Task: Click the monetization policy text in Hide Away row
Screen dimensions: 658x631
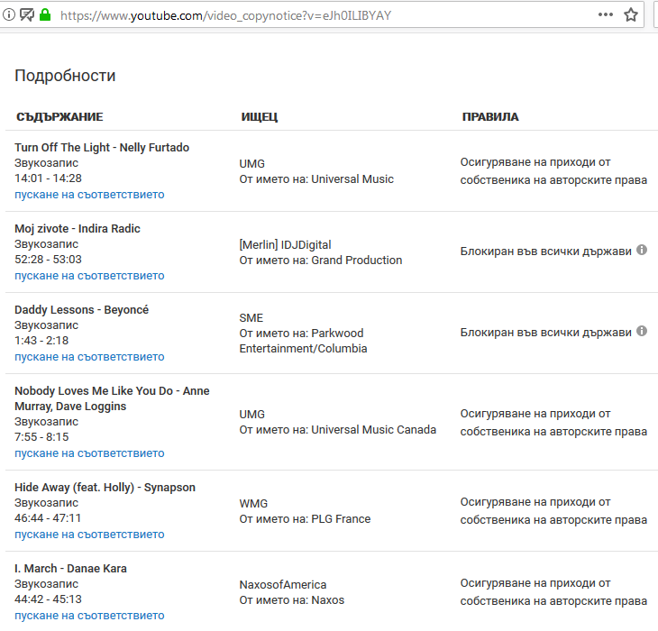Action: (x=553, y=510)
